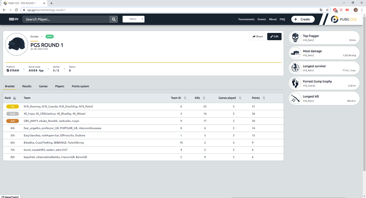Switch to the Players tab
366x198 pixels.
[x=59, y=86]
